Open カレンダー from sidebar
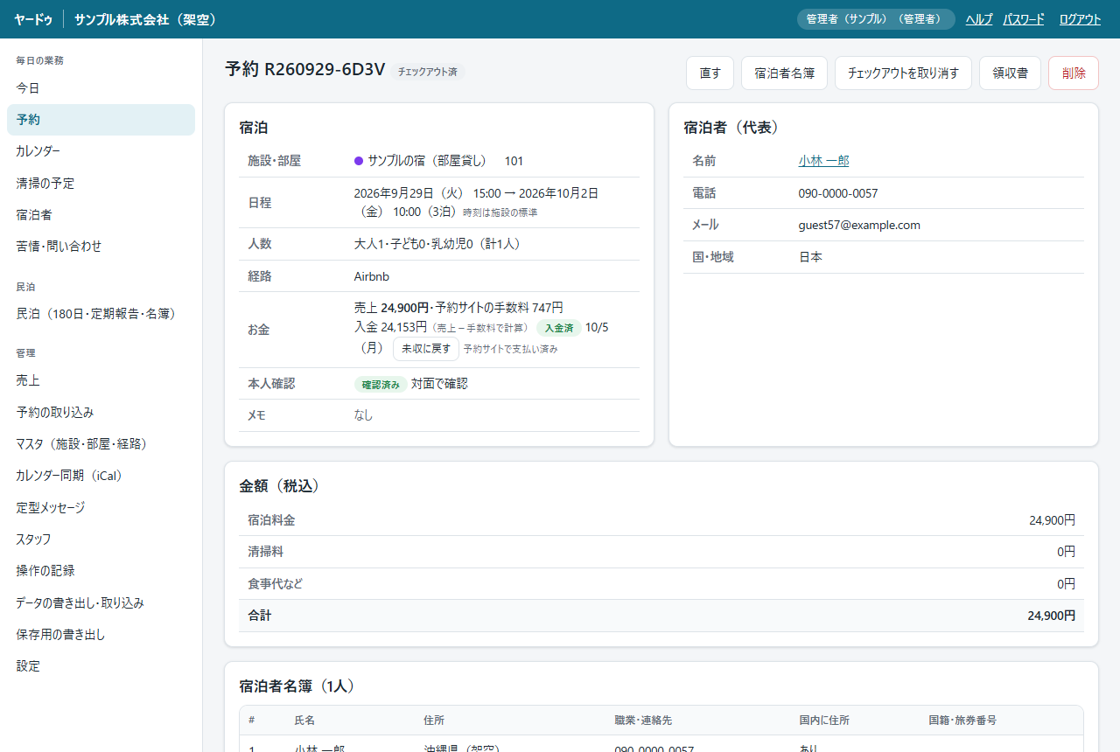Screen dimensions: 1120x752 (101, 151)
